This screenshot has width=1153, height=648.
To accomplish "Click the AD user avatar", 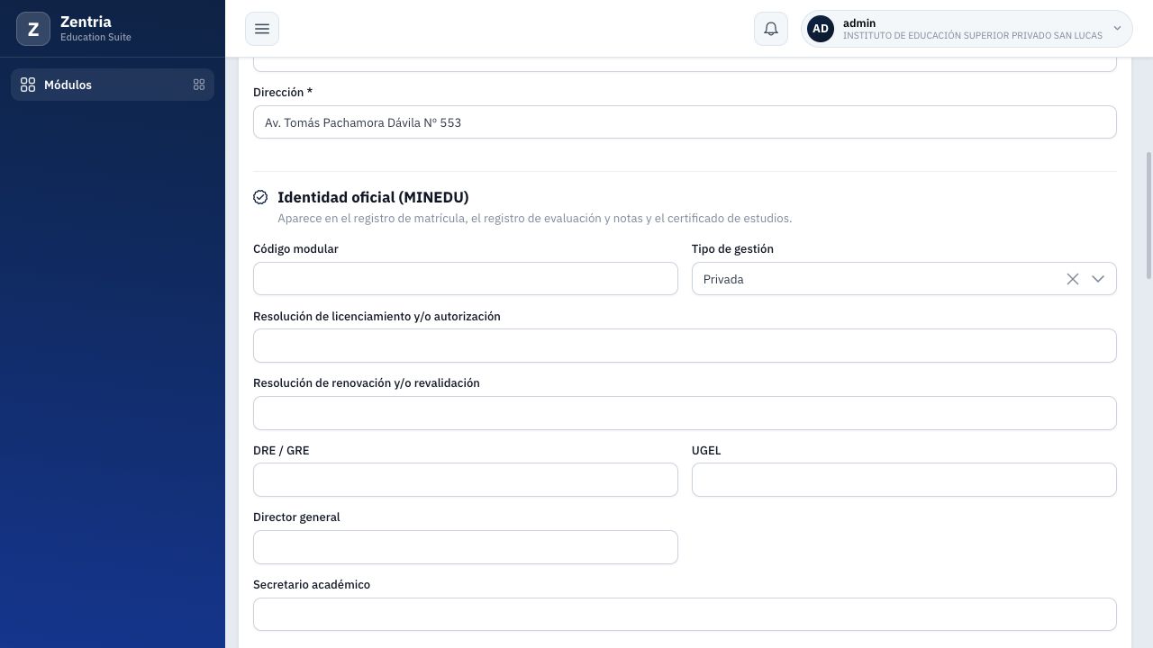I will 821,29.
